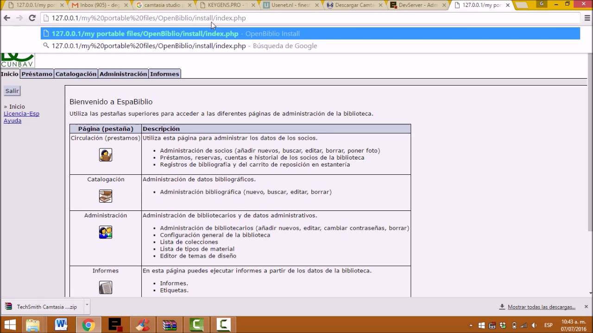Click the ESP language indicator
Image resolution: width=593 pixels, height=333 pixels.
(x=548, y=325)
